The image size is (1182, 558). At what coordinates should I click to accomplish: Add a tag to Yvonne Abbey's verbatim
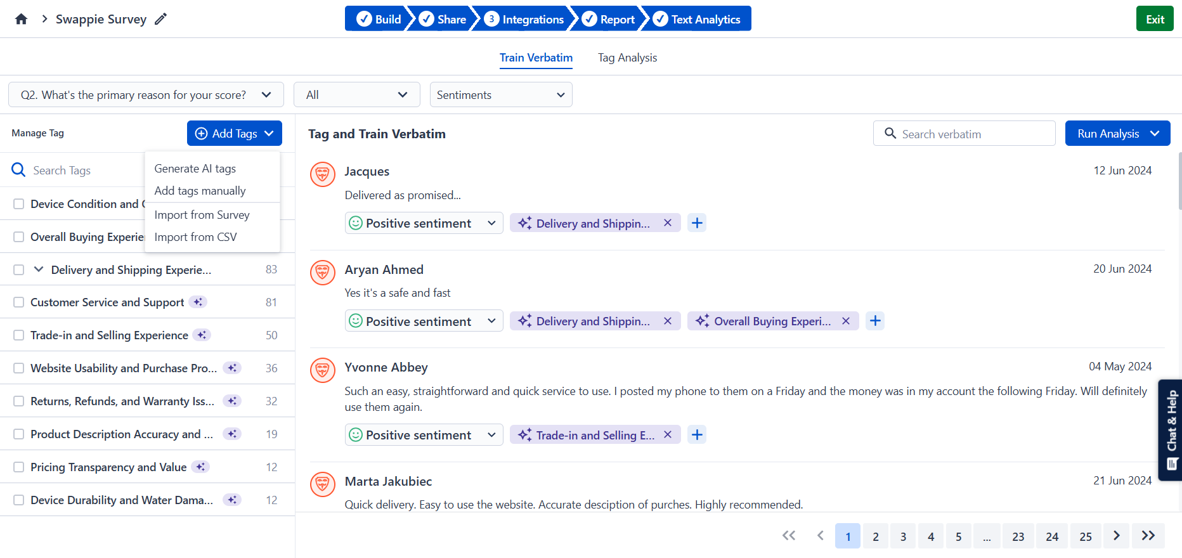tap(697, 435)
